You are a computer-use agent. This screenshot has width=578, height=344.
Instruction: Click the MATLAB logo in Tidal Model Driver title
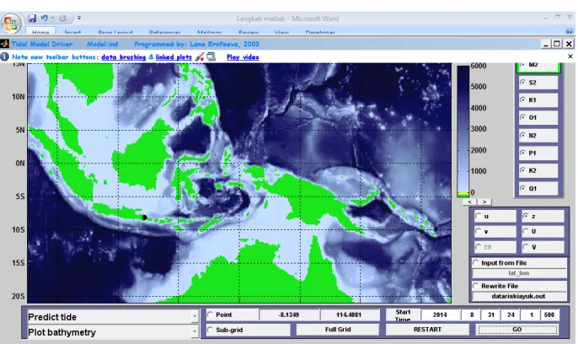pyautogui.click(x=4, y=44)
